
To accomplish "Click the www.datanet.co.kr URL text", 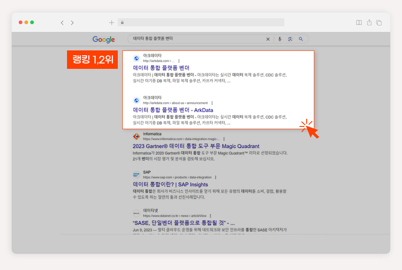I will 174,216.
